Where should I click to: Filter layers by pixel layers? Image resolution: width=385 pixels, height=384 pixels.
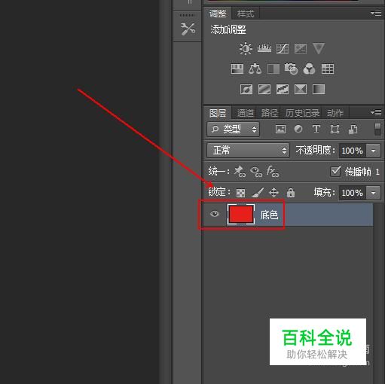[x=280, y=130]
